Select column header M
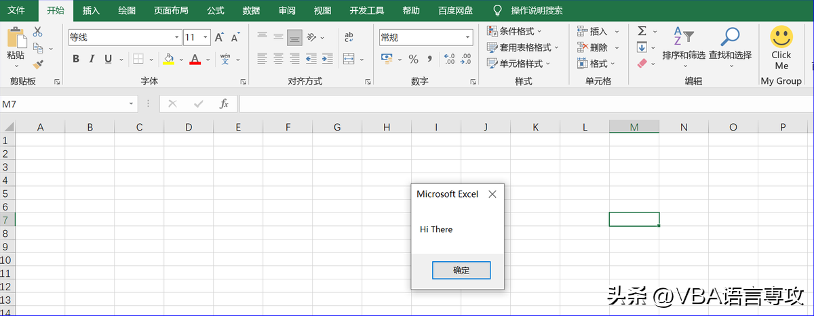 [634, 127]
